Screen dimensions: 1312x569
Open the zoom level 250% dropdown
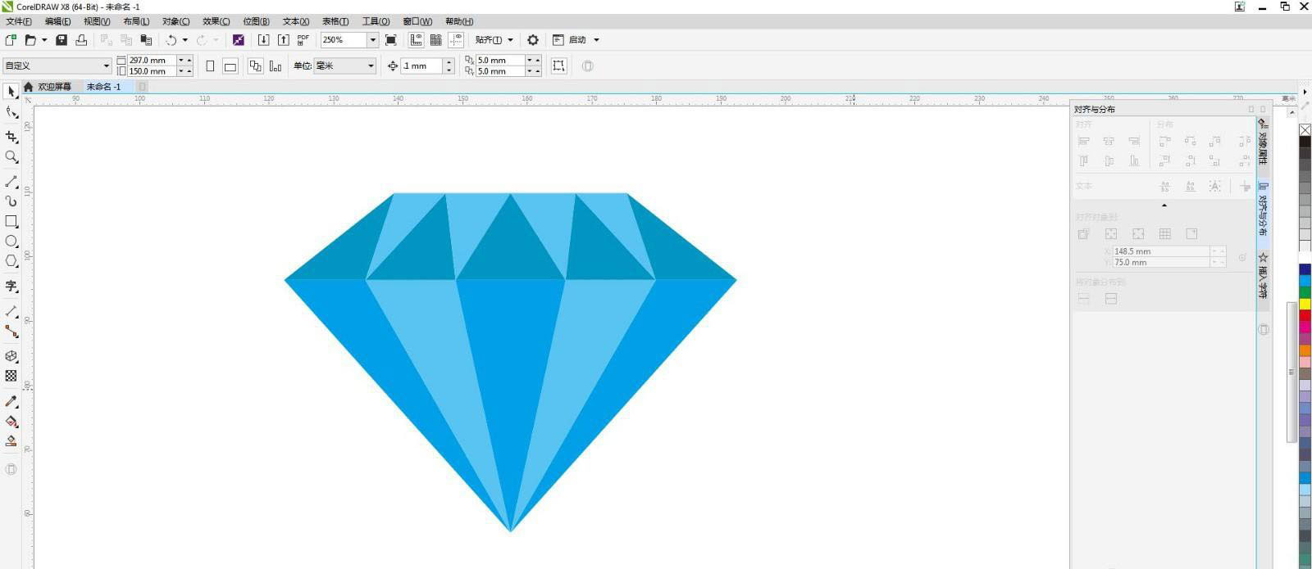[x=373, y=39]
